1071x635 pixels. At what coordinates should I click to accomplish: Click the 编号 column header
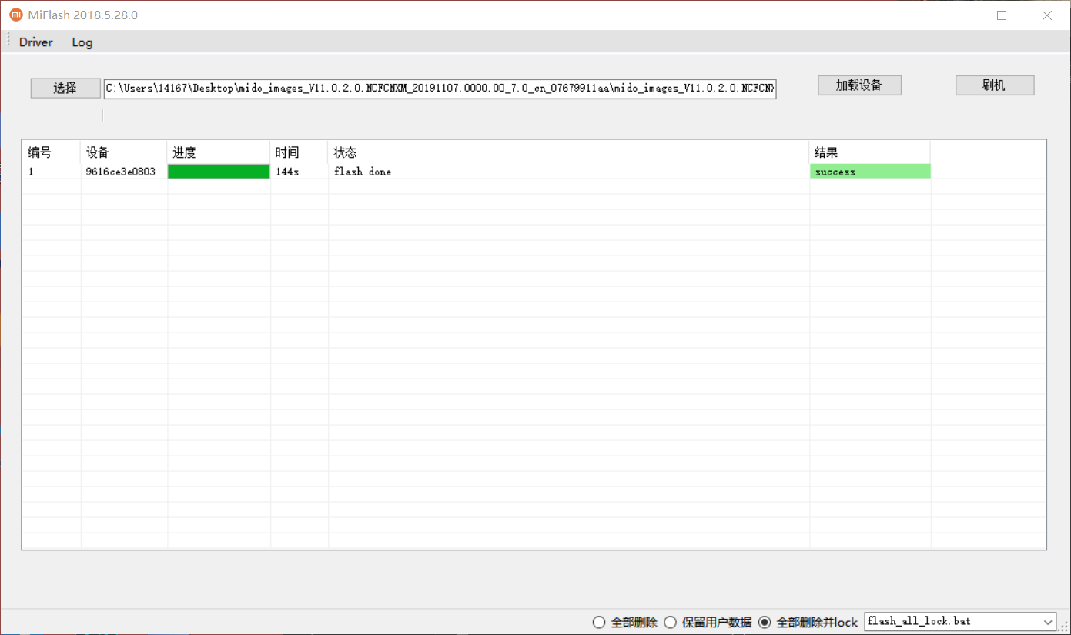click(51, 152)
